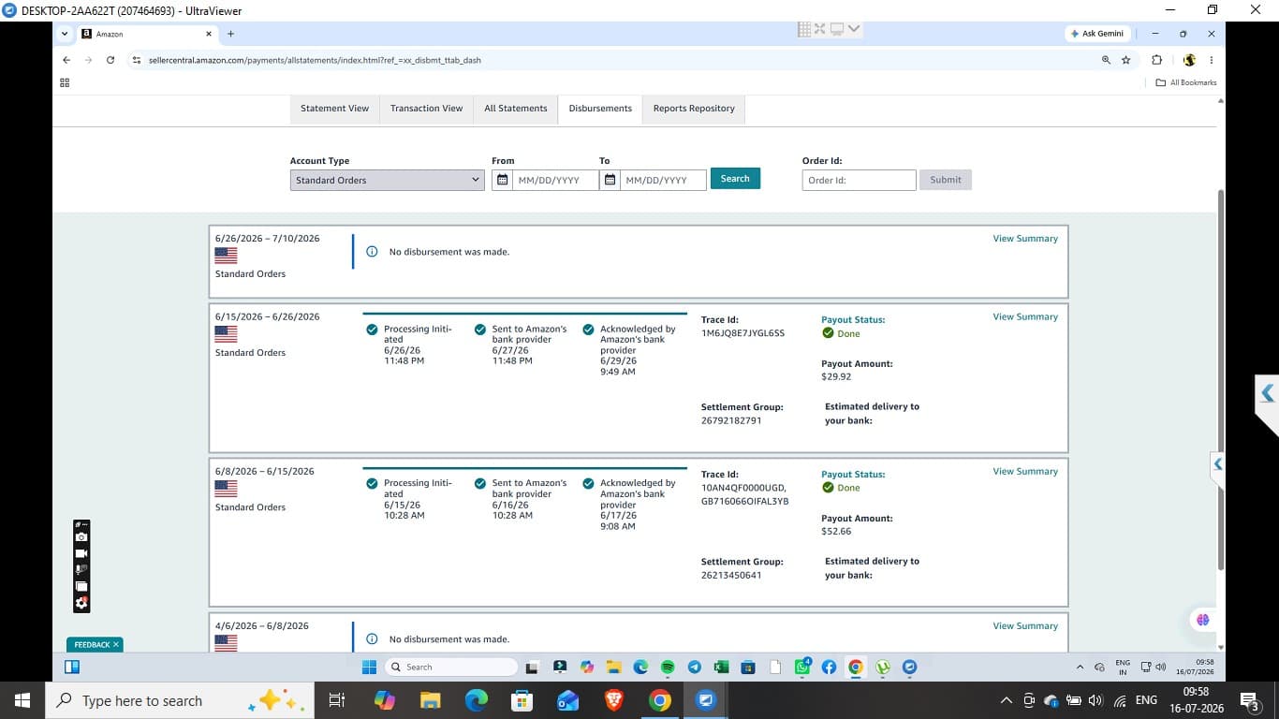The height and width of the screenshot is (719, 1279).
Task: Show hidden remote system tray icons
Action: [x=1080, y=668]
